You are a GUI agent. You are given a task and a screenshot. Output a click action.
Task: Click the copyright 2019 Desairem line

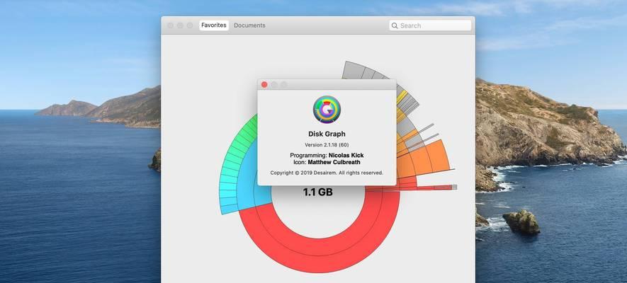(327, 173)
